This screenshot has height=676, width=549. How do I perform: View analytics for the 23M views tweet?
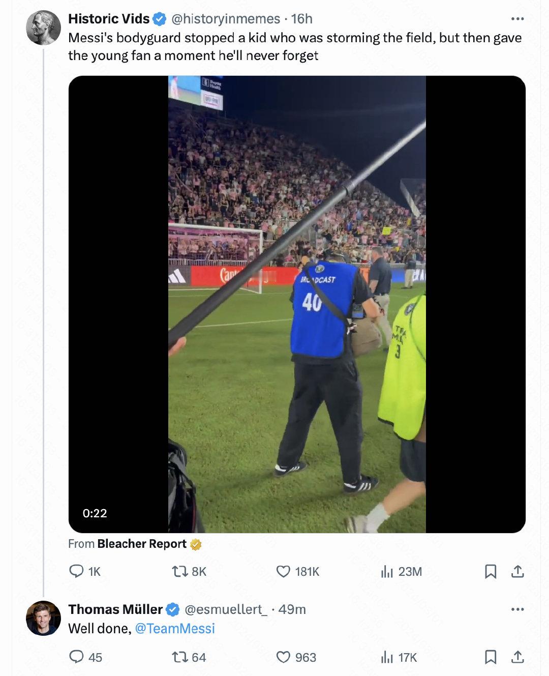[x=387, y=571]
